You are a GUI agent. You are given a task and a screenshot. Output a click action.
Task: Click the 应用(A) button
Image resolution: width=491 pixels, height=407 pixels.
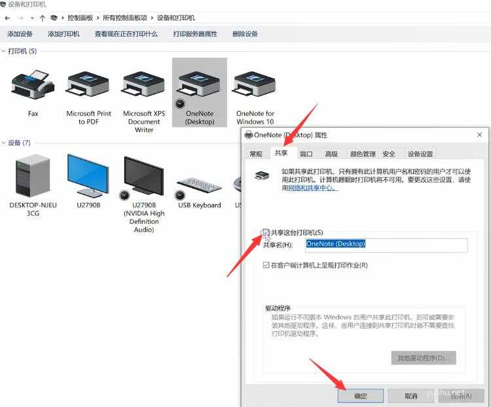click(x=461, y=396)
